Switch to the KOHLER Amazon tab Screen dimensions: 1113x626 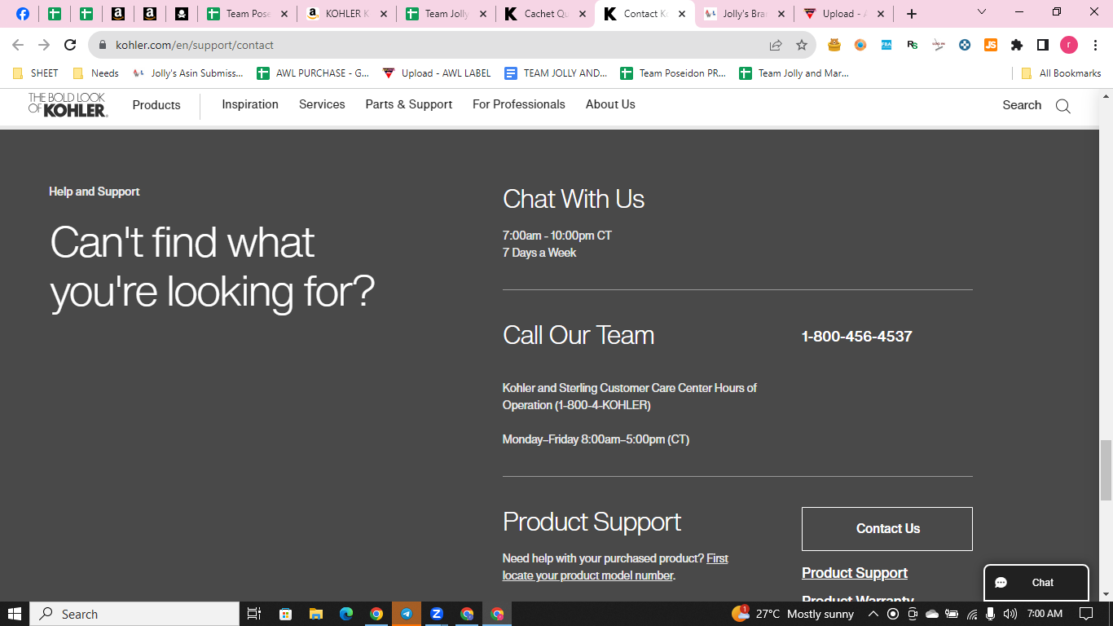pyautogui.click(x=347, y=14)
